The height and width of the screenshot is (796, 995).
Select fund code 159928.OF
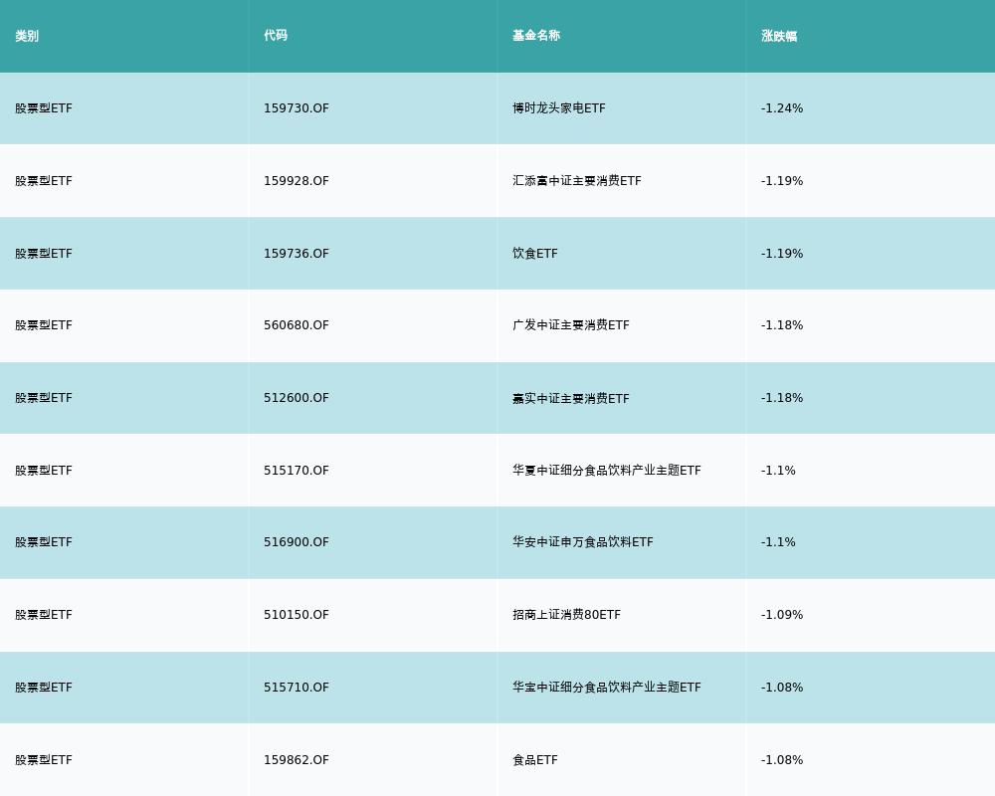[x=297, y=181]
